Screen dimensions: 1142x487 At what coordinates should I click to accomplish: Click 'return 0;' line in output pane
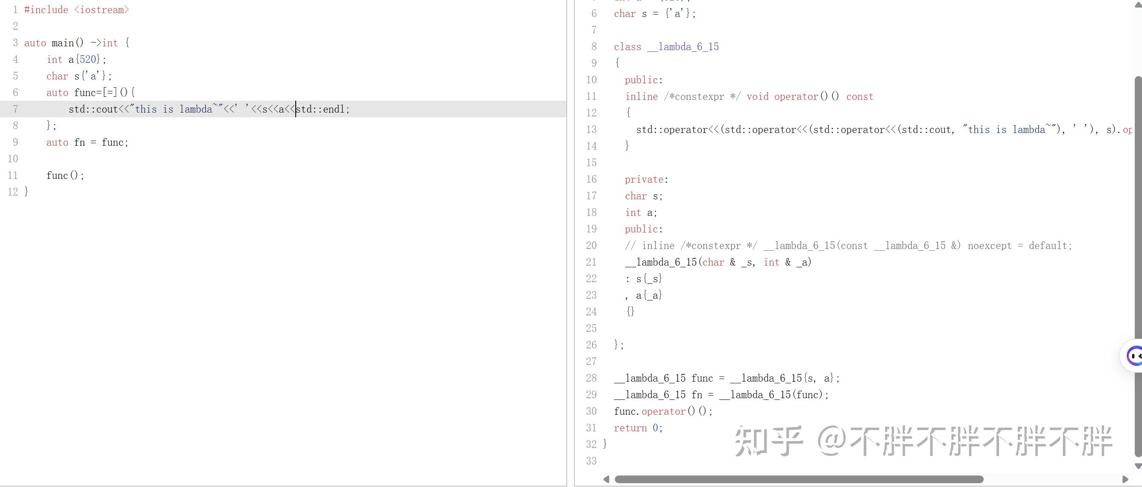(x=637, y=428)
